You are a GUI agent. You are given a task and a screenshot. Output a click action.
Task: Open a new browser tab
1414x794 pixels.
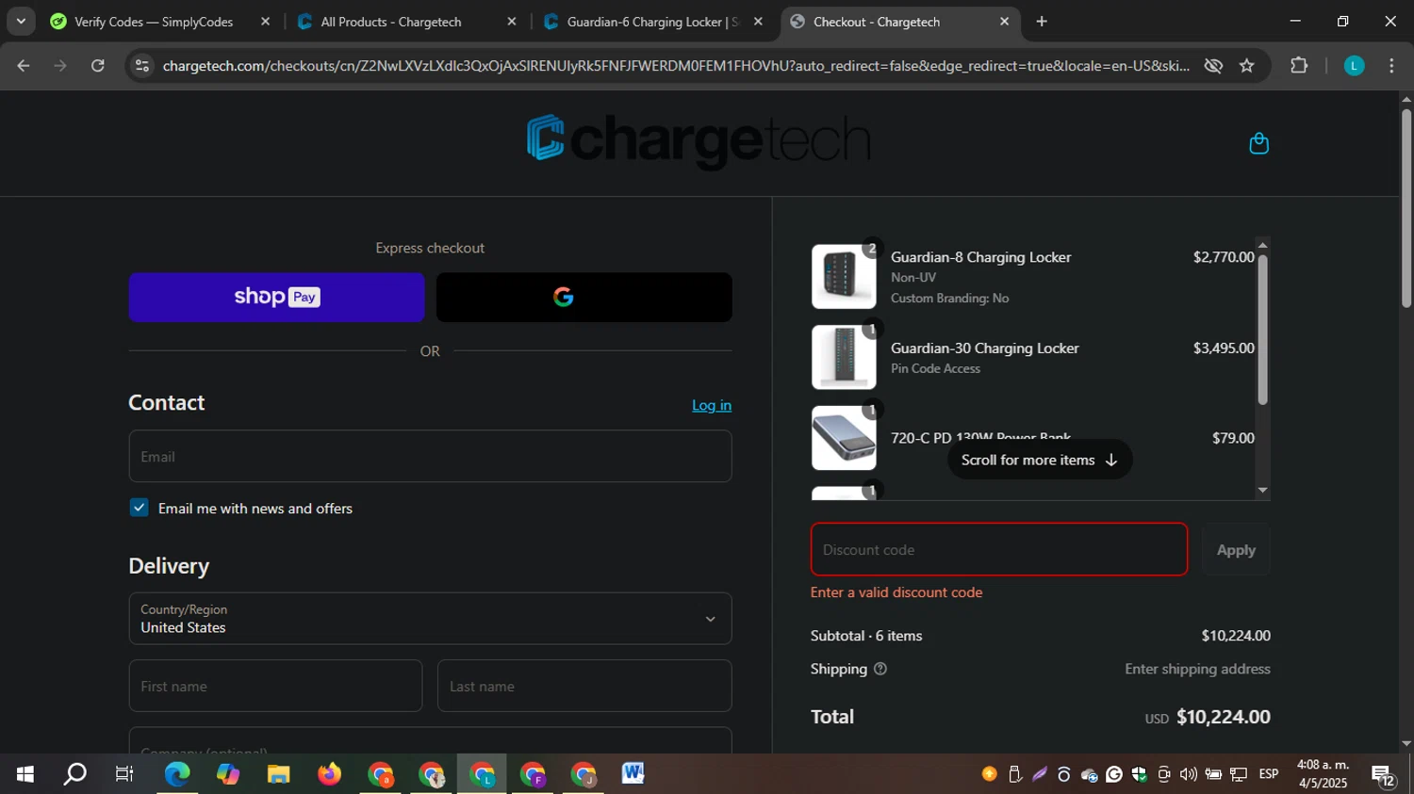tap(1042, 22)
